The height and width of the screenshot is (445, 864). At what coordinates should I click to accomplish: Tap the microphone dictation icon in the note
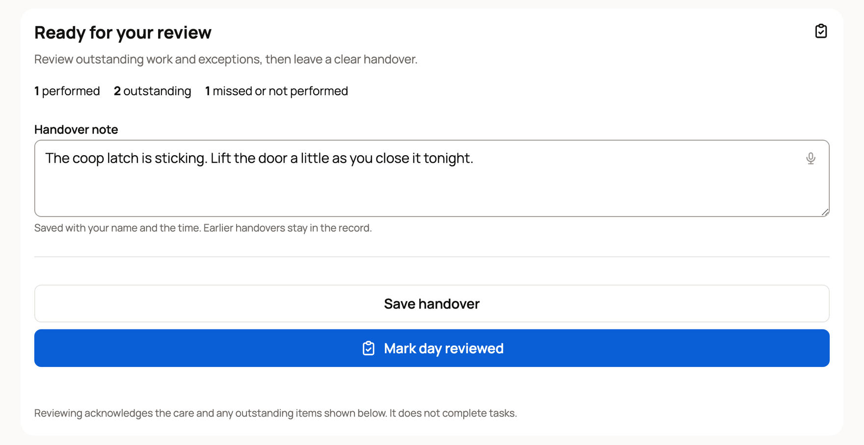click(810, 158)
